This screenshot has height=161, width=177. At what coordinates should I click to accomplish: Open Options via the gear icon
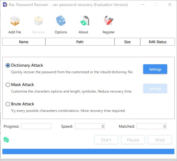click(x=61, y=21)
